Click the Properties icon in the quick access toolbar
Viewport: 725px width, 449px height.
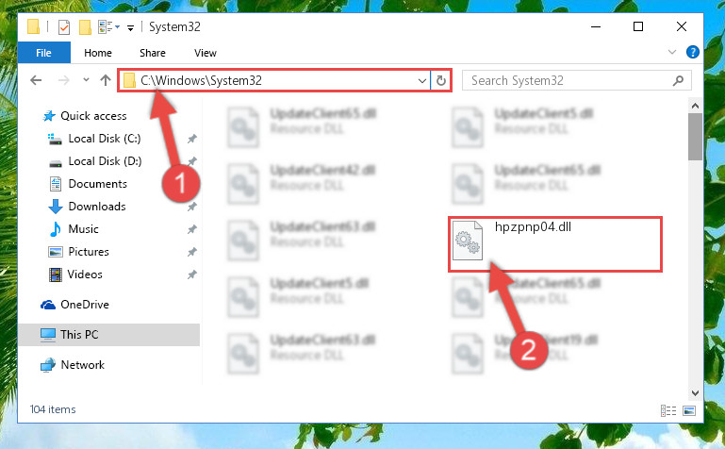[x=64, y=27]
